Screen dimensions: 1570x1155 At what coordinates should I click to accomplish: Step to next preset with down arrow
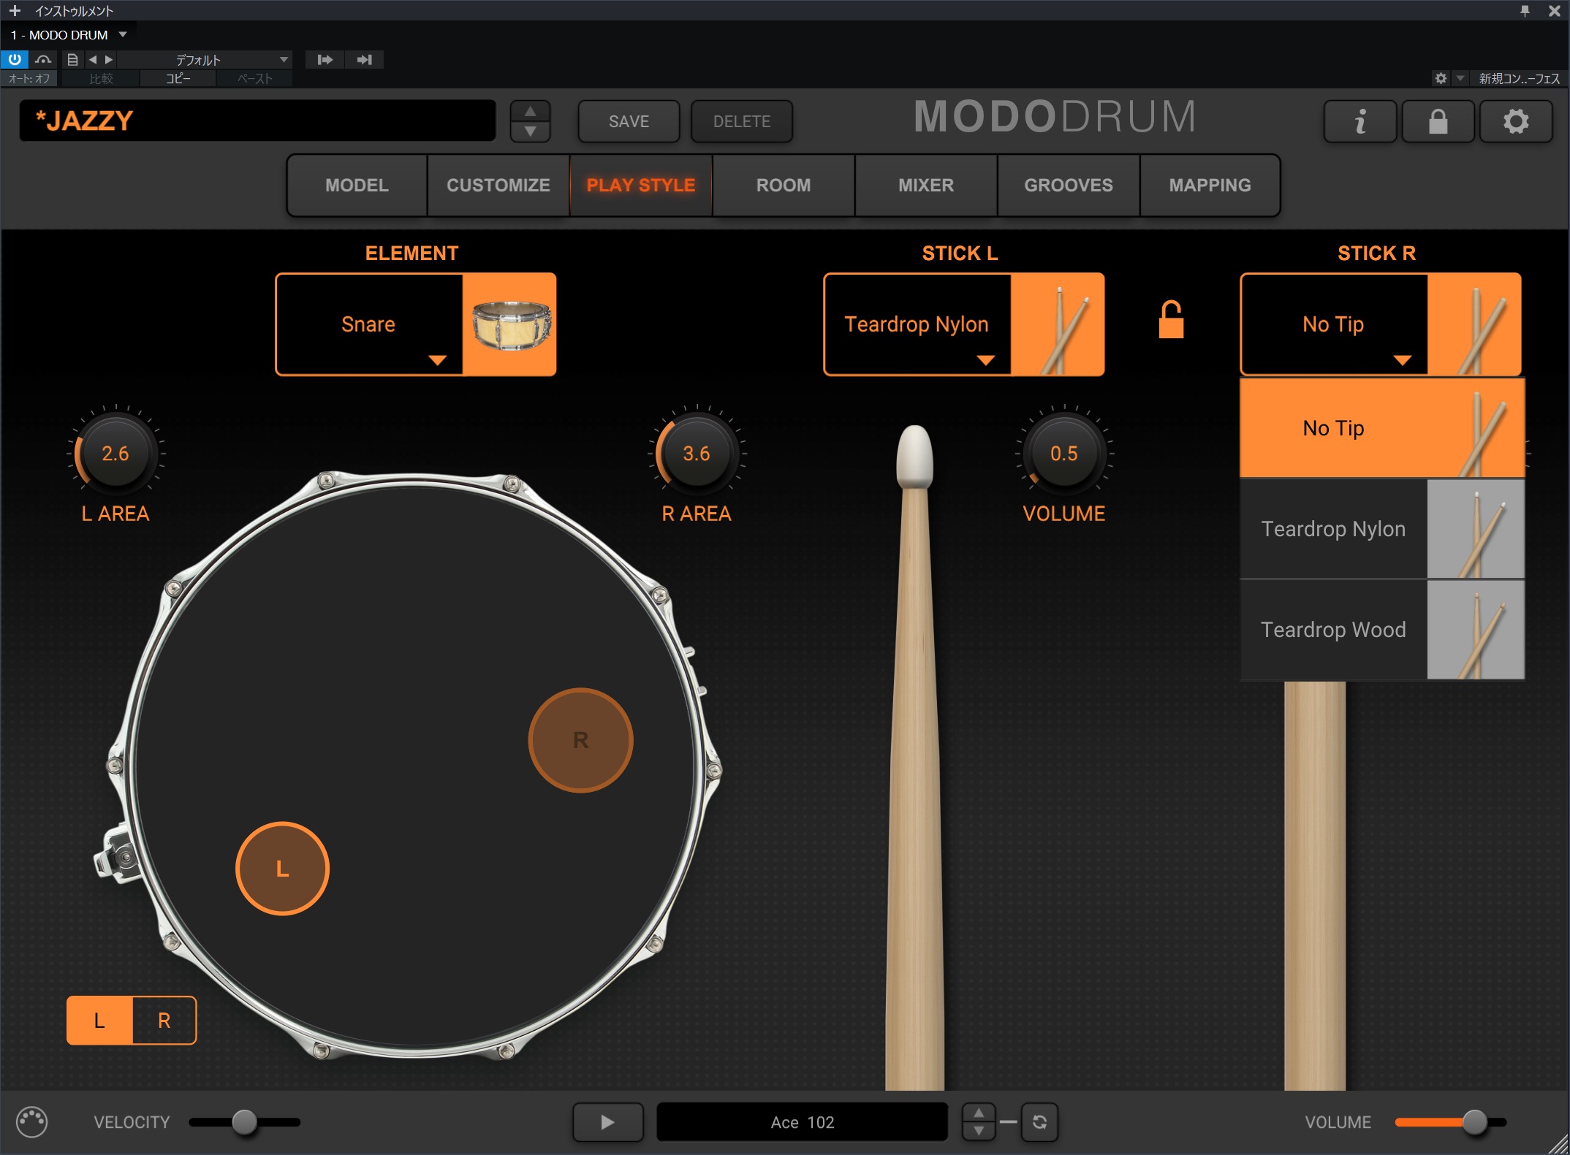tap(531, 131)
